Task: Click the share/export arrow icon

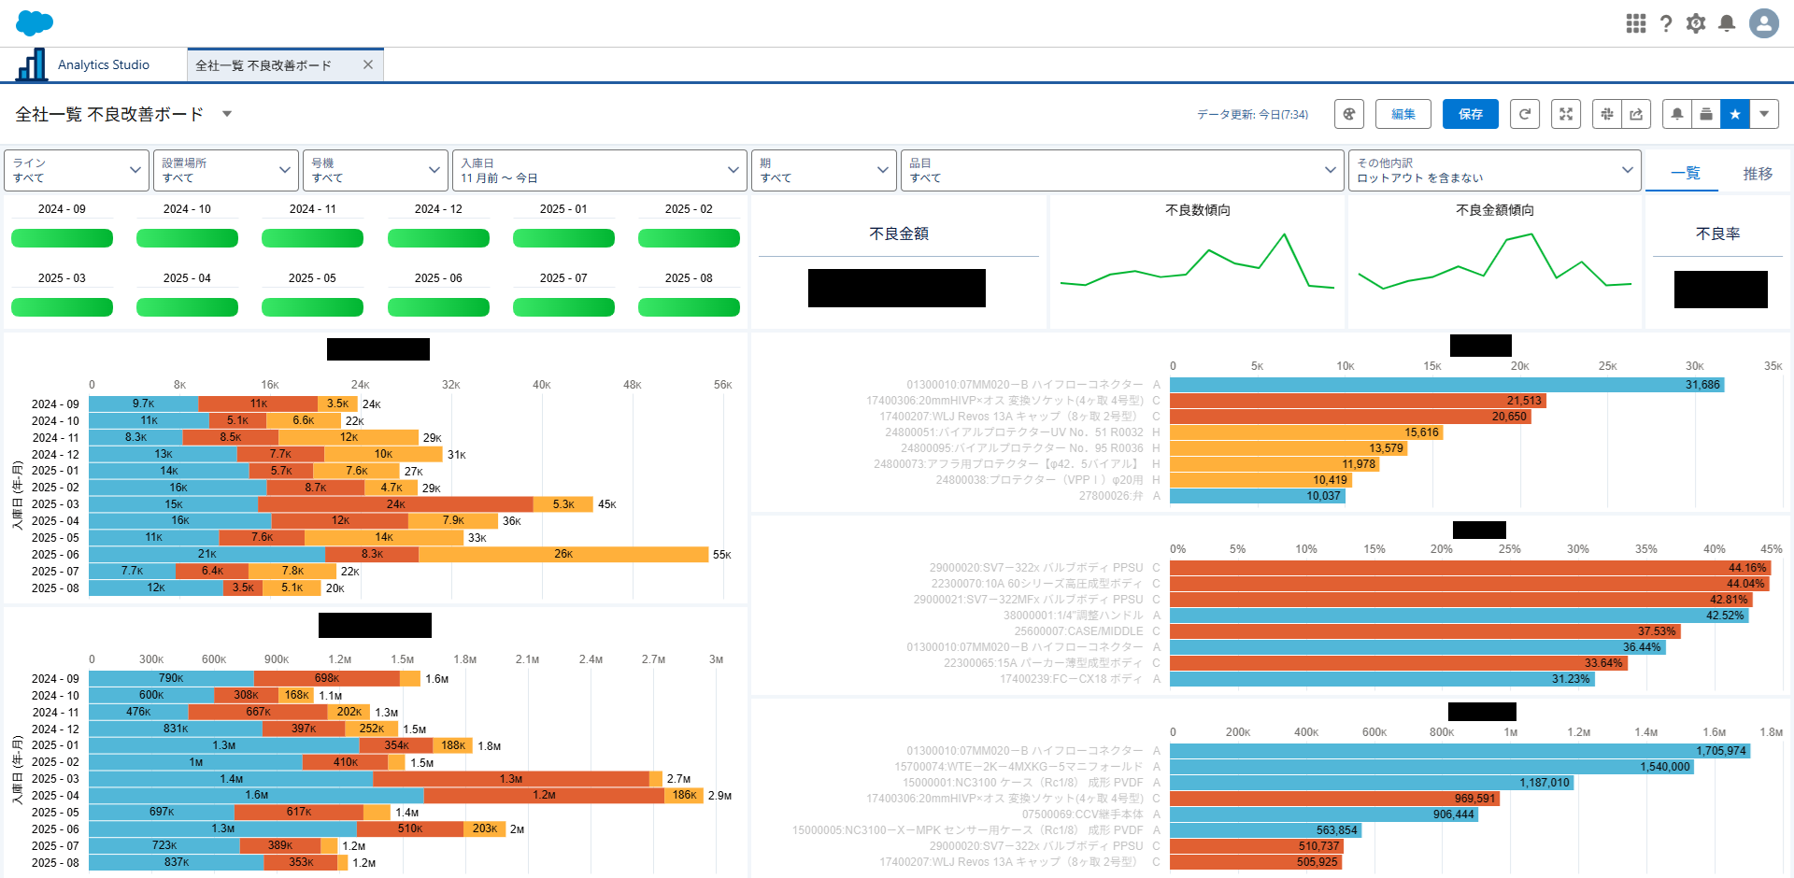Action: coord(1636,114)
